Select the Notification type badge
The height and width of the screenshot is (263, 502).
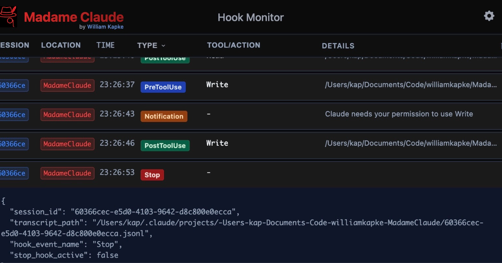pyautogui.click(x=164, y=116)
